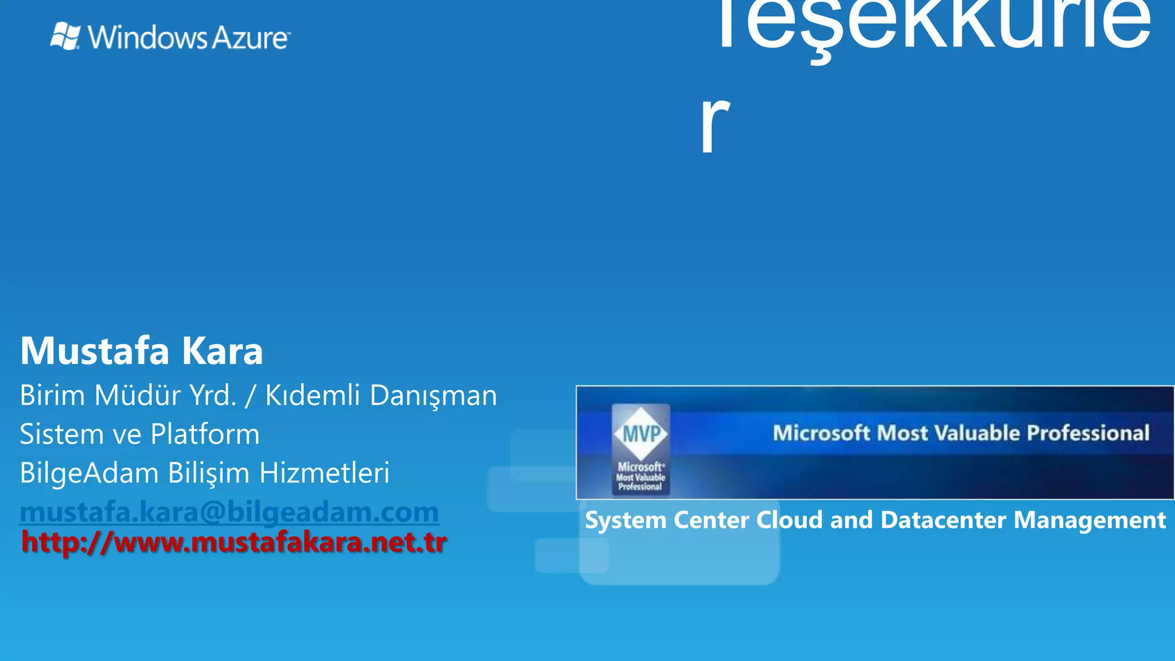Open the http://www.mustafakara.net.tr website link

coord(234,543)
